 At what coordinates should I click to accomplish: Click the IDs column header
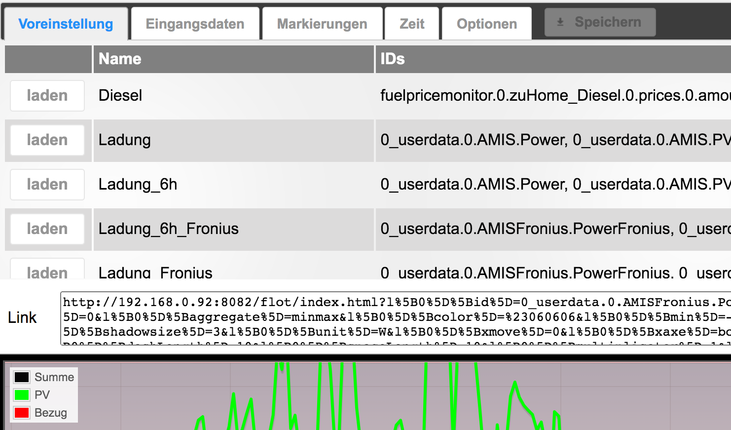553,59
